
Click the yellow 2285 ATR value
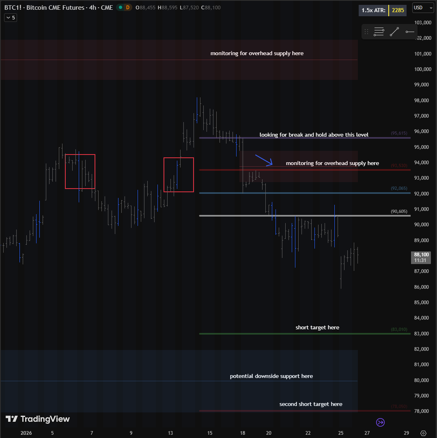coord(398,10)
